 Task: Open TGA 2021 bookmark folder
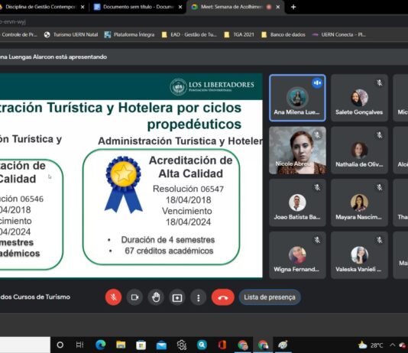(x=239, y=34)
